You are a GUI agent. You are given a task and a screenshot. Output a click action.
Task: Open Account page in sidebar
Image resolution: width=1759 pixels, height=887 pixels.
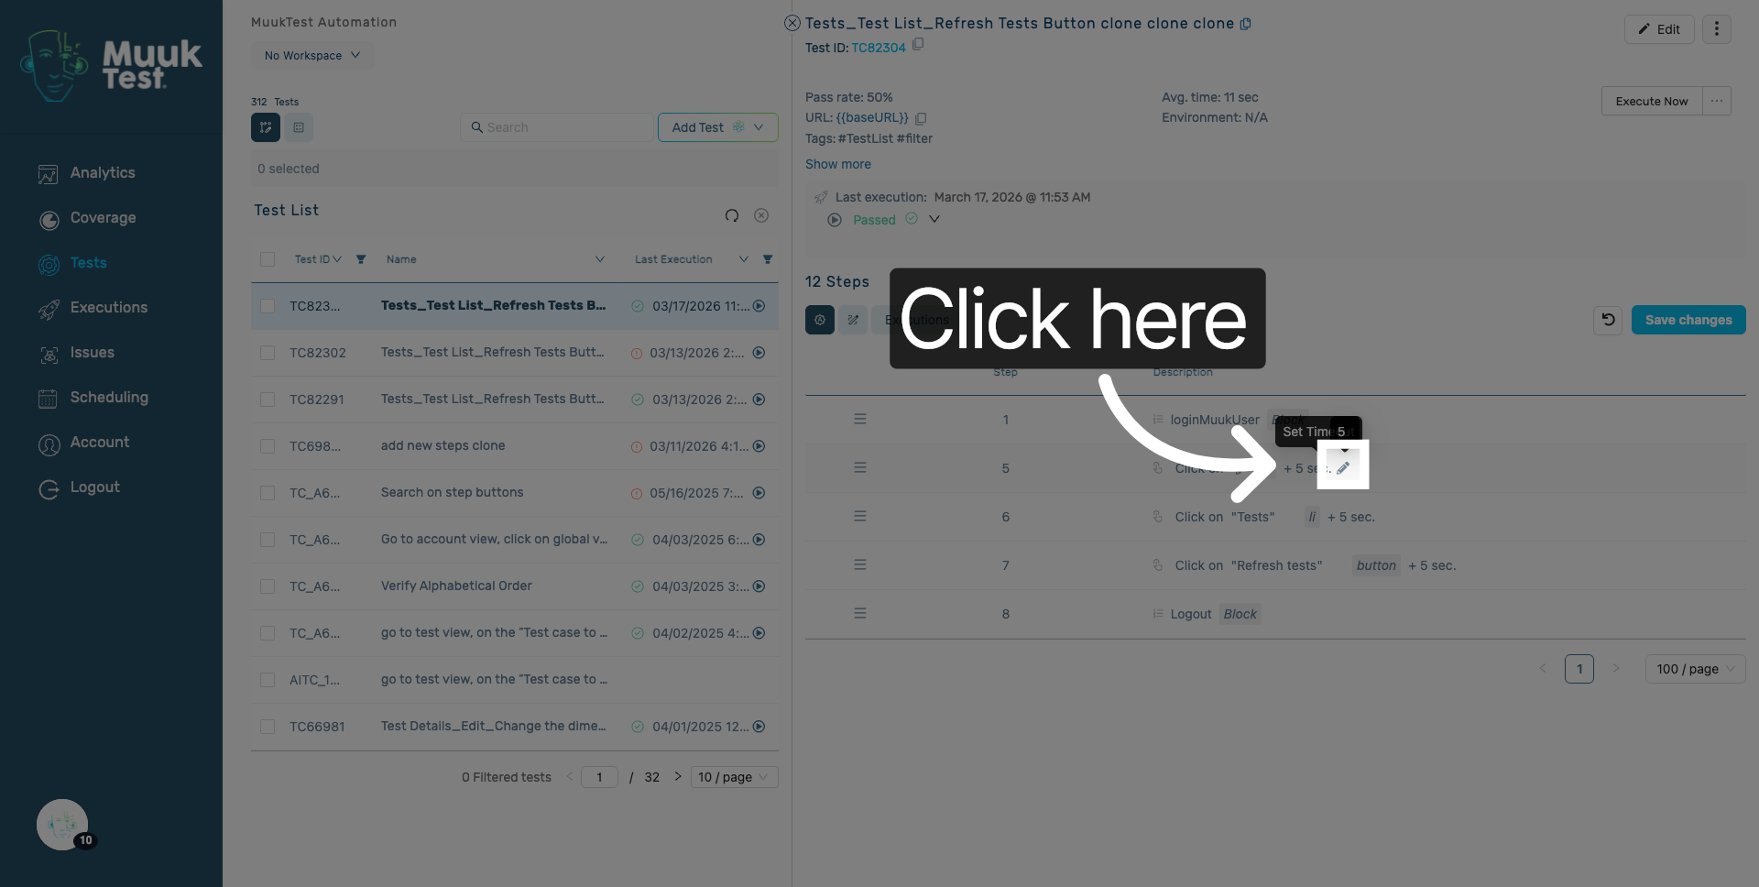(x=83, y=443)
